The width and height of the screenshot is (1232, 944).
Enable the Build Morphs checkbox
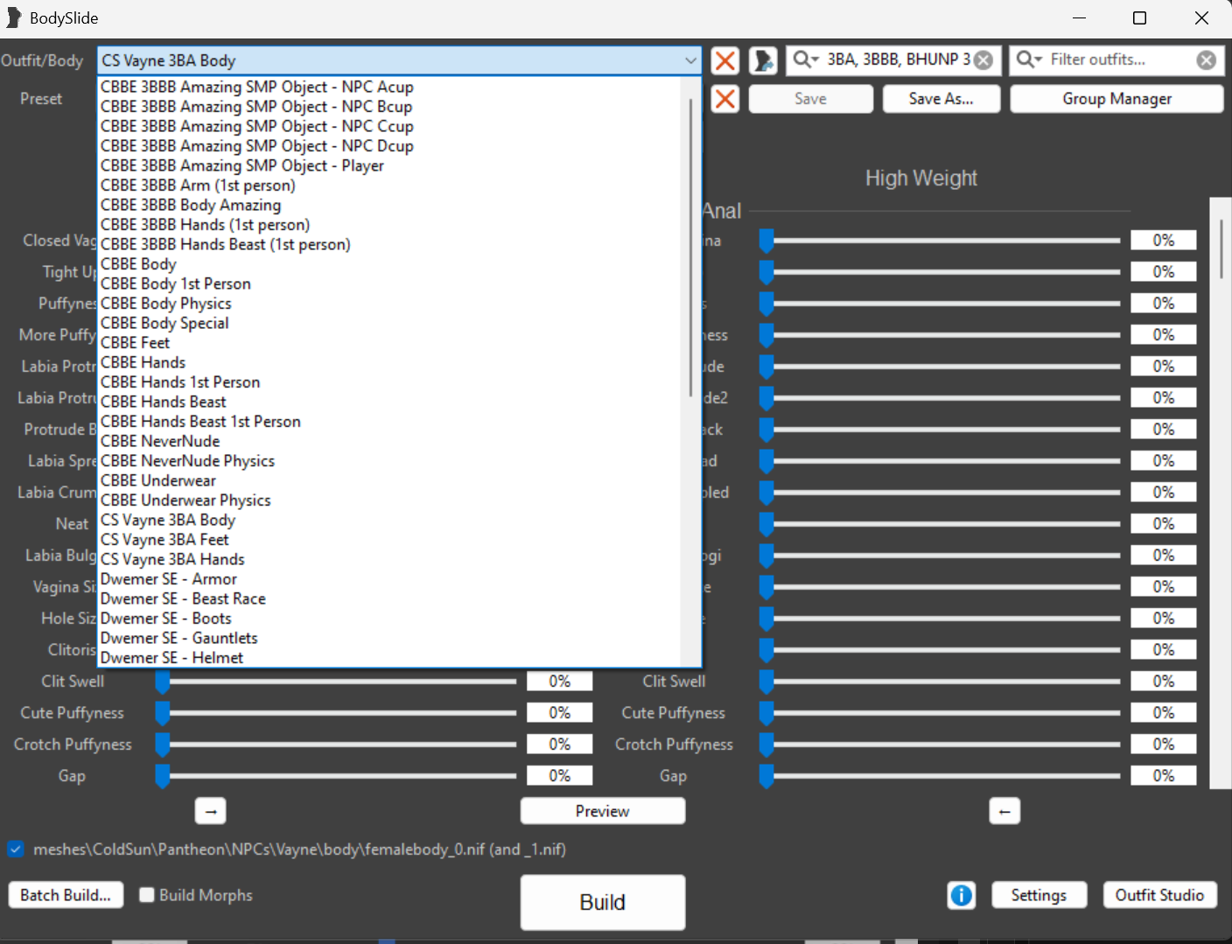tap(147, 895)
